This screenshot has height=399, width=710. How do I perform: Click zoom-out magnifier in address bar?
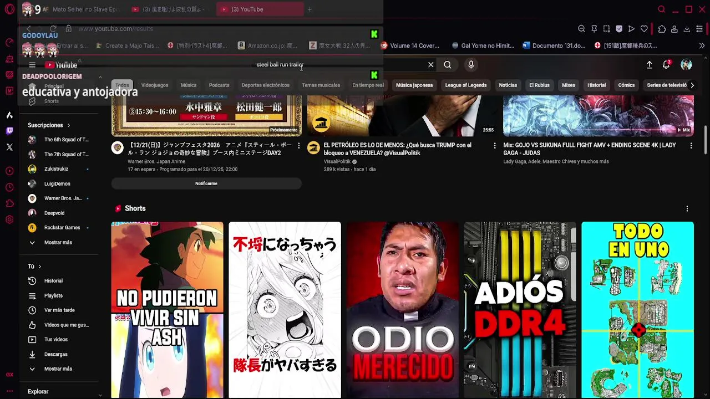[581, 29]
